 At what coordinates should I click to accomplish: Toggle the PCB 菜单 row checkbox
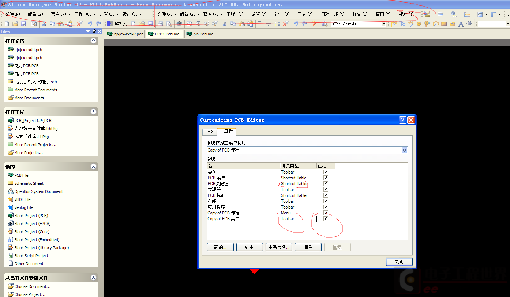[326, 178]
